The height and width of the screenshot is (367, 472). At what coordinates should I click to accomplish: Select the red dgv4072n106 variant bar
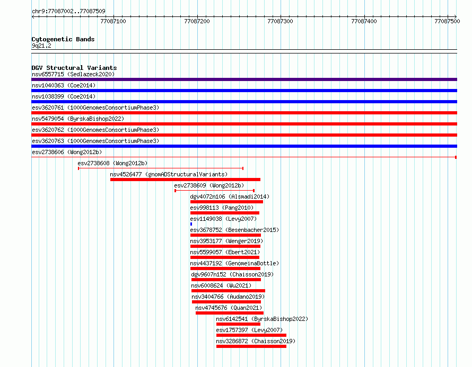tap(226, 202)
